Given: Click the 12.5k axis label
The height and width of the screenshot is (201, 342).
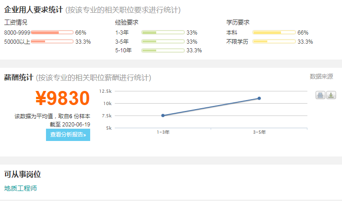Looking at the screenshot, I should pos(105,91).
